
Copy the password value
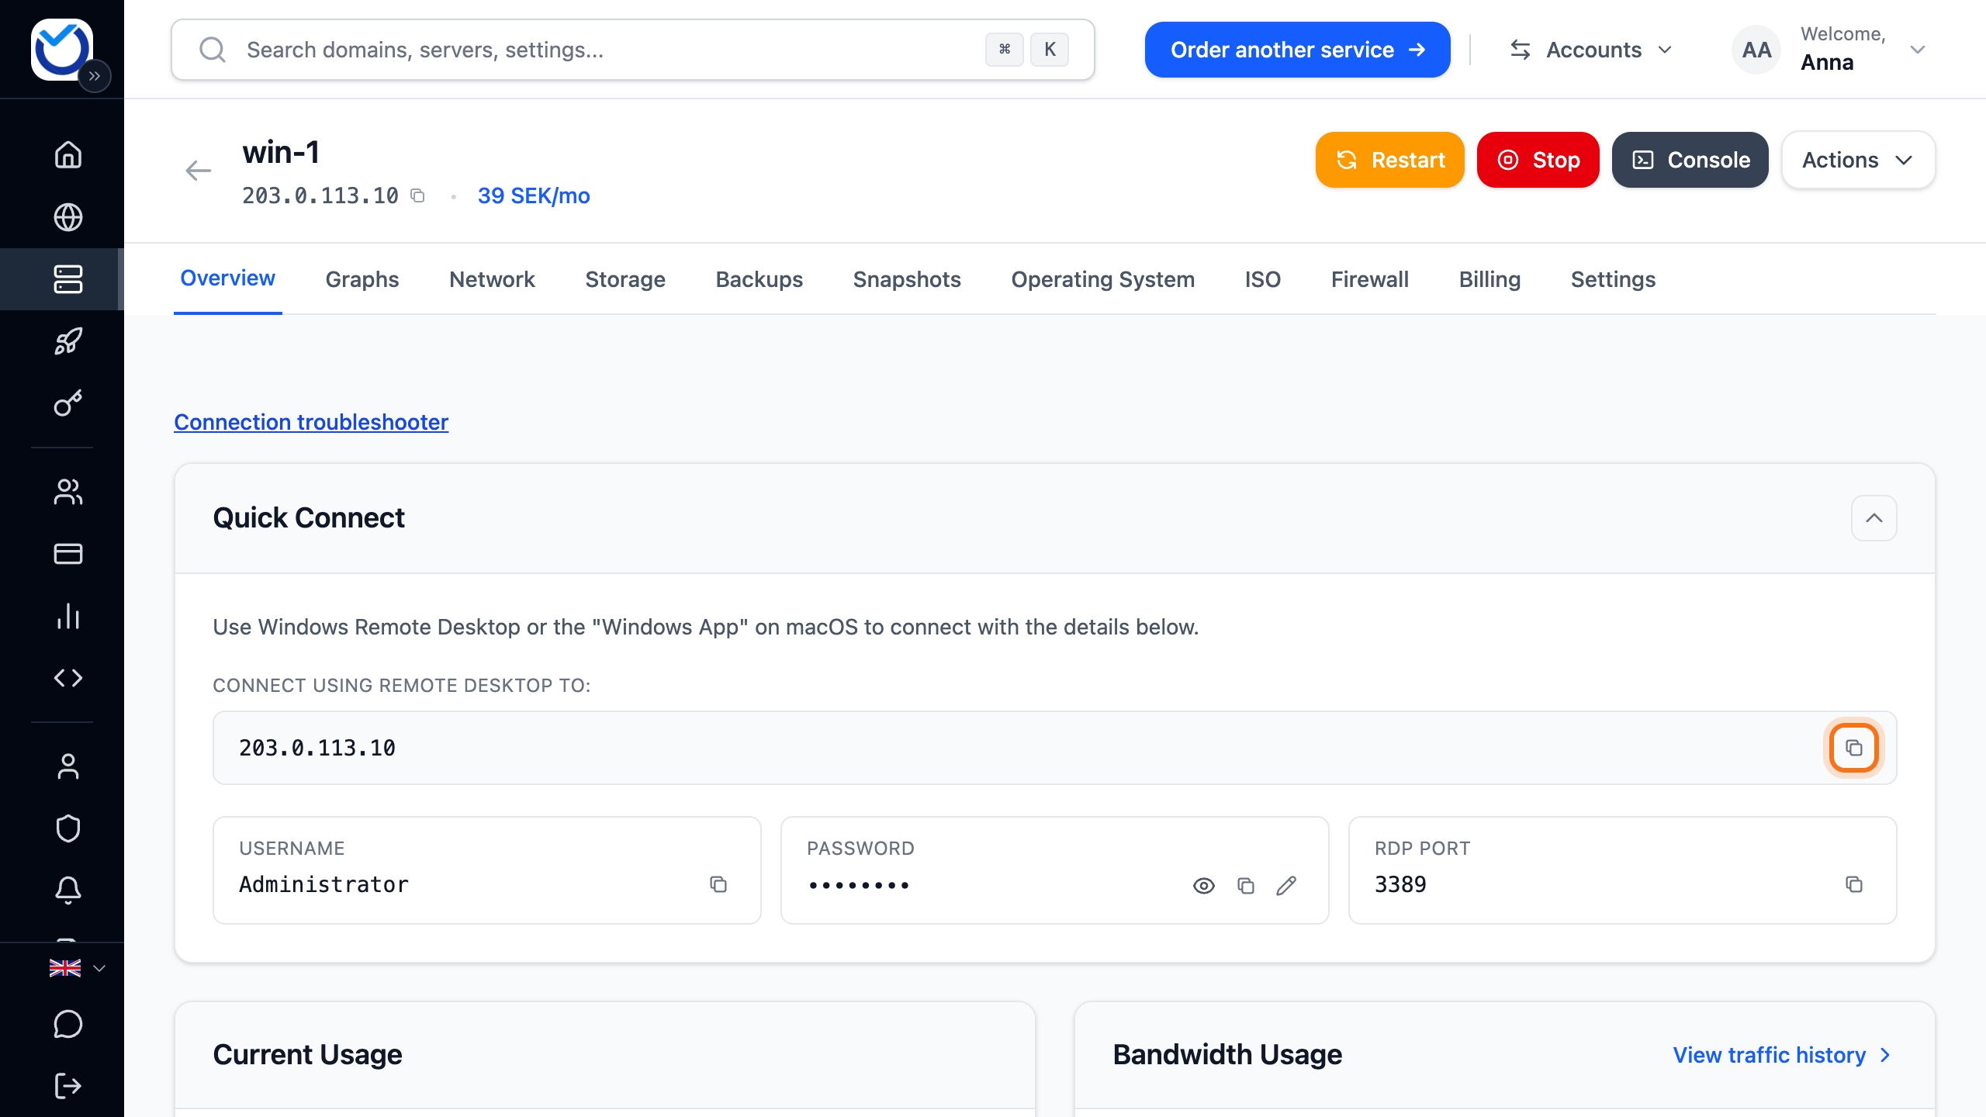(x=1246, y=886)
